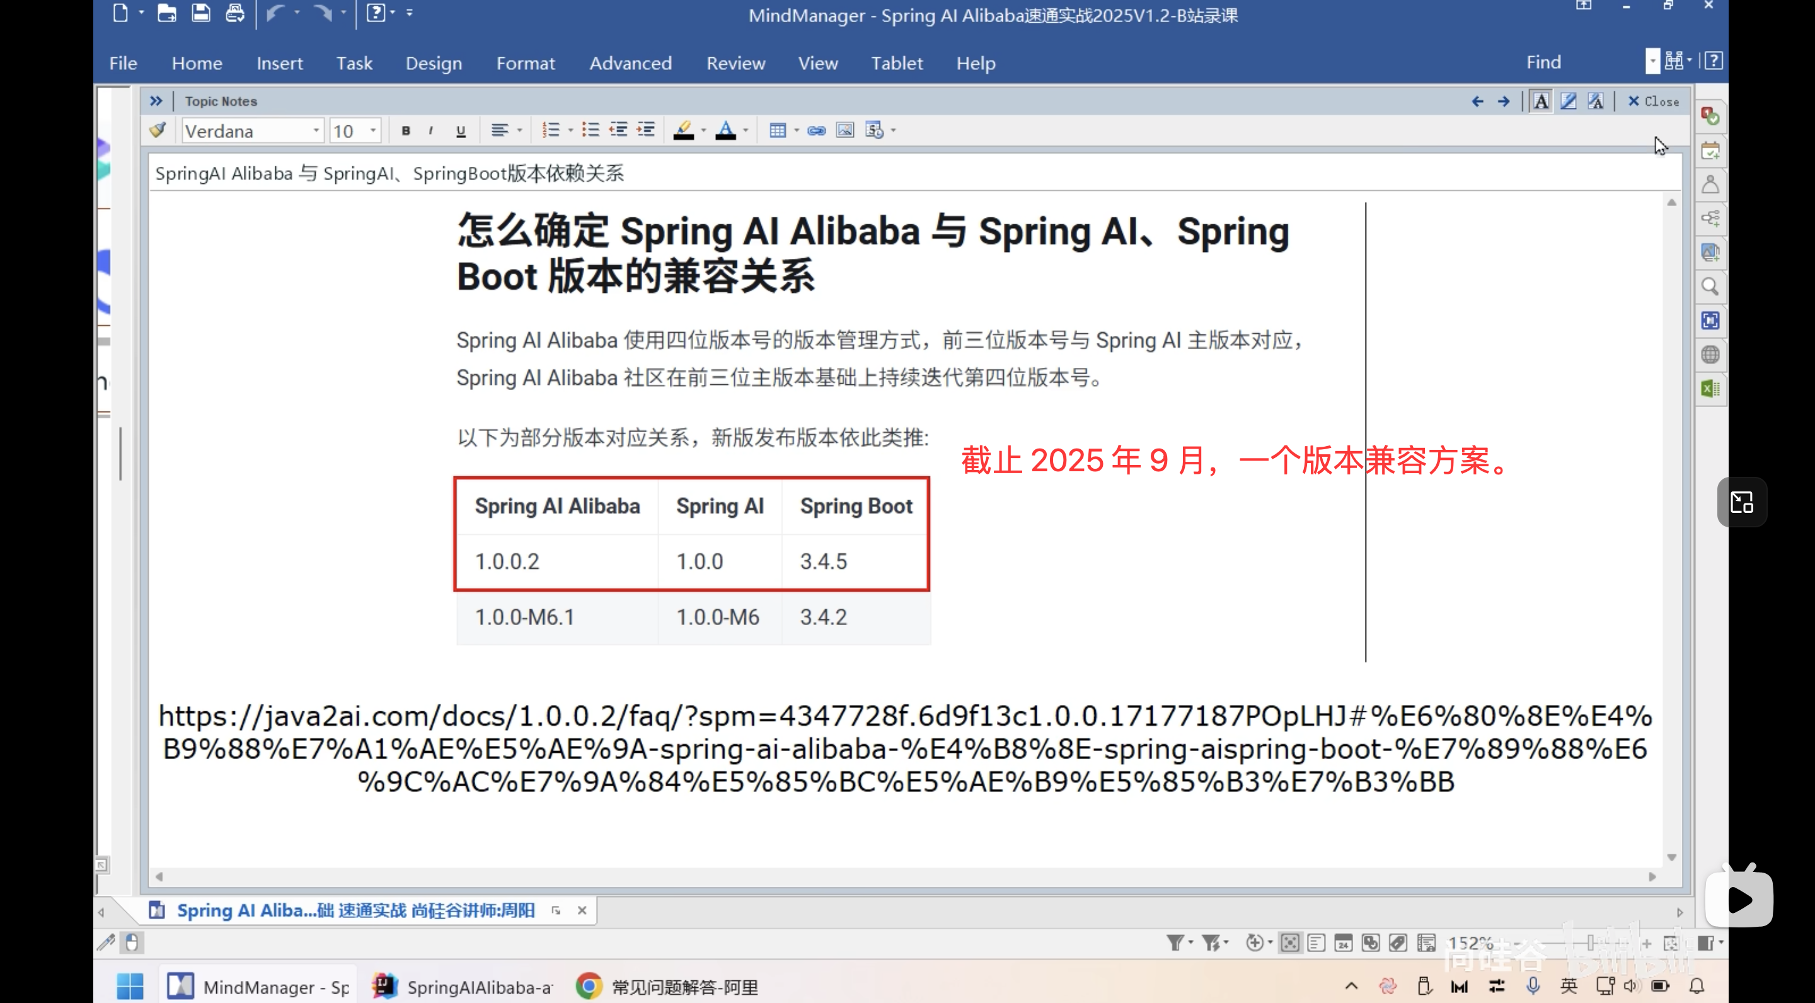Click the font color swatch
The height and width of the screenshot is (1003, 1815).
point(725,130)
